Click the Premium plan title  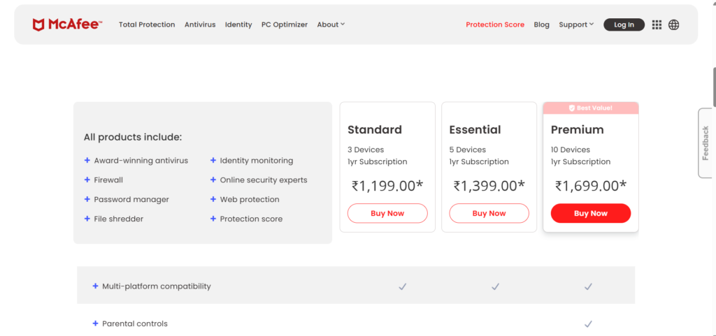pyautogui.click(x=577, y=130)
